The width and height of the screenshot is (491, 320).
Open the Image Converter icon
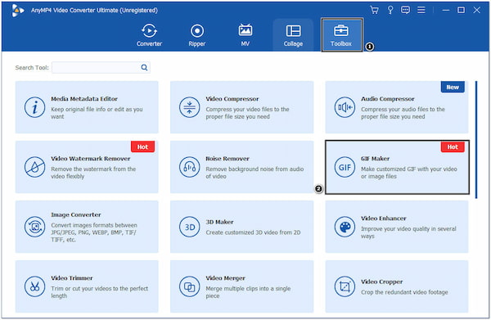[34, 227]
